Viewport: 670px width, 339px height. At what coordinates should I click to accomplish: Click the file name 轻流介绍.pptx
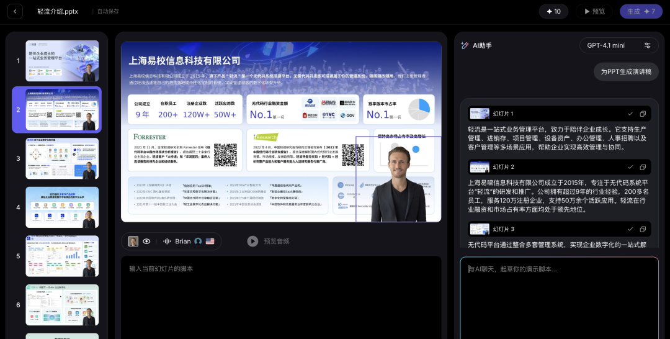(x=58, y=12)
